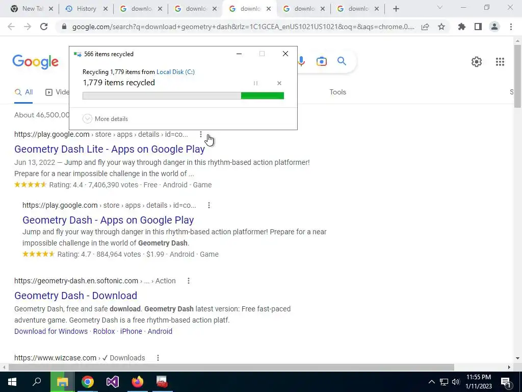Click the green recycling progress bar
This screenshot has width=522, height=392.
tap(263, 96)
